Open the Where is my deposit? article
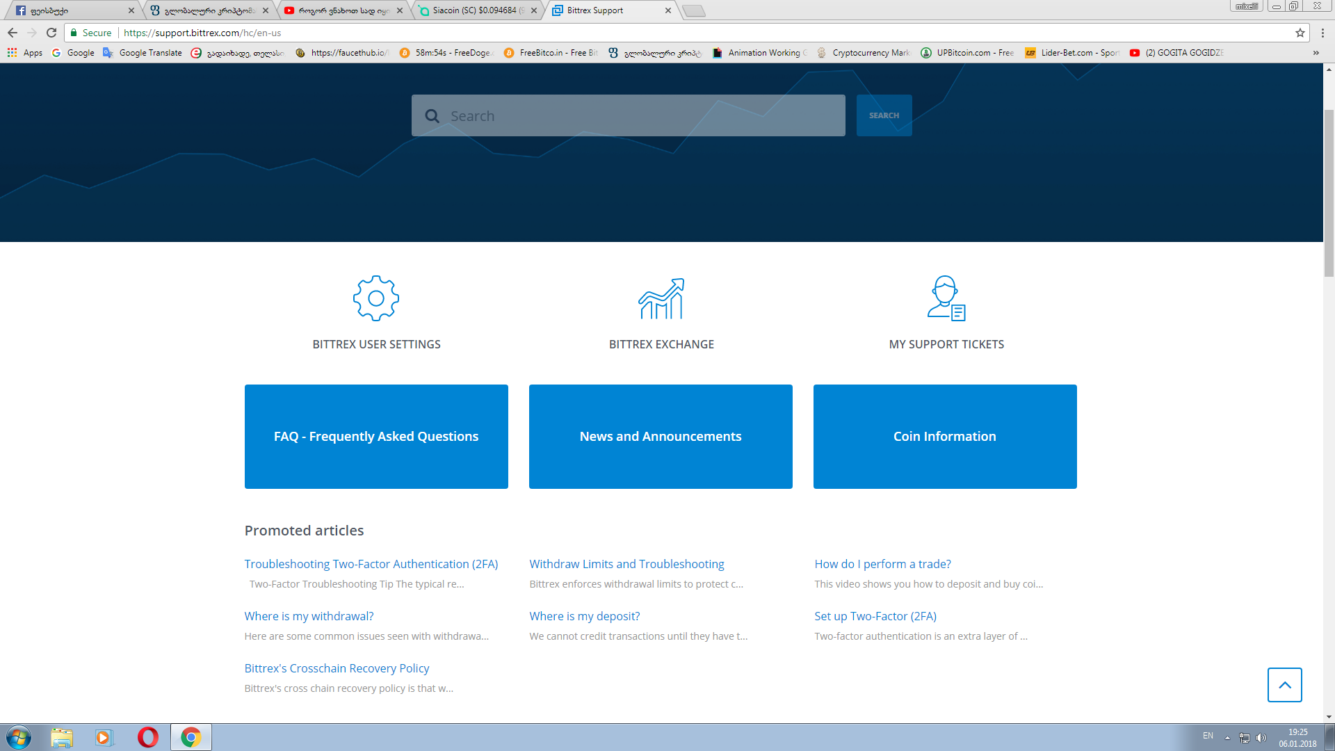The image size is (1335, 751). coord(584,616)
